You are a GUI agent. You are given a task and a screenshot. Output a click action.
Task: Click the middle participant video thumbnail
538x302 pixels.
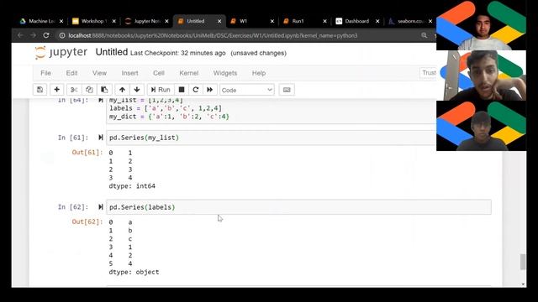[x=481, y=75]
